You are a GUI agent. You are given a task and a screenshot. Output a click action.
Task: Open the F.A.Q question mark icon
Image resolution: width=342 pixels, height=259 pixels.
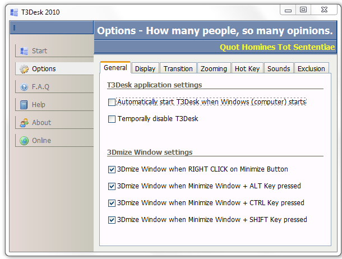point(24,87)
